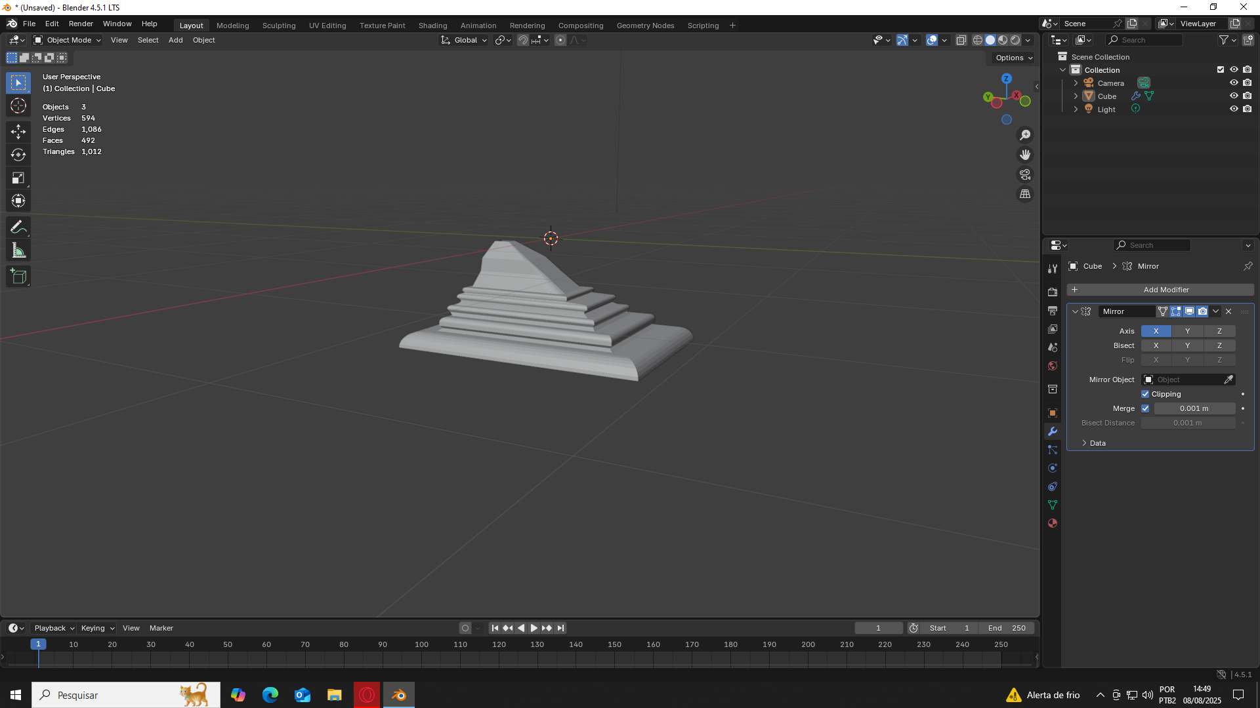Screen dimensions: 1260x708
Task: Toggle the Merge checkbox
Action: tap(1145, 408)
